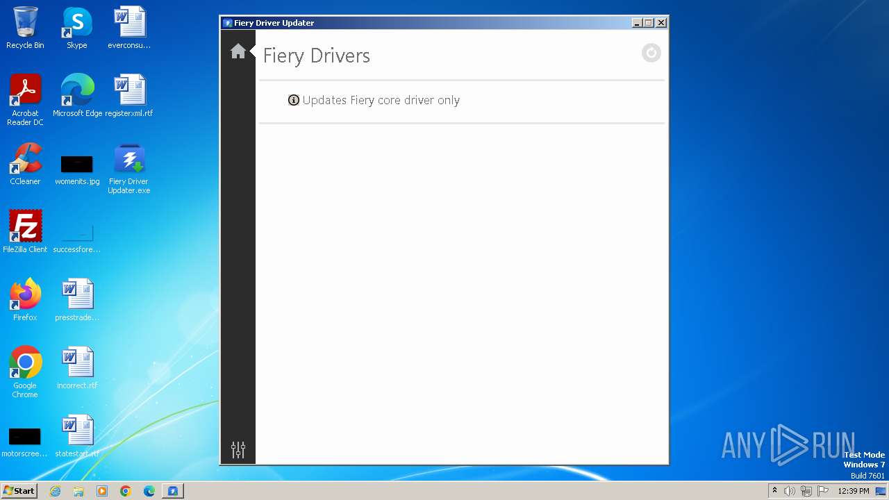
Task: Open settings sliders icon in Fiery sidebar
Action: [238, 449]
